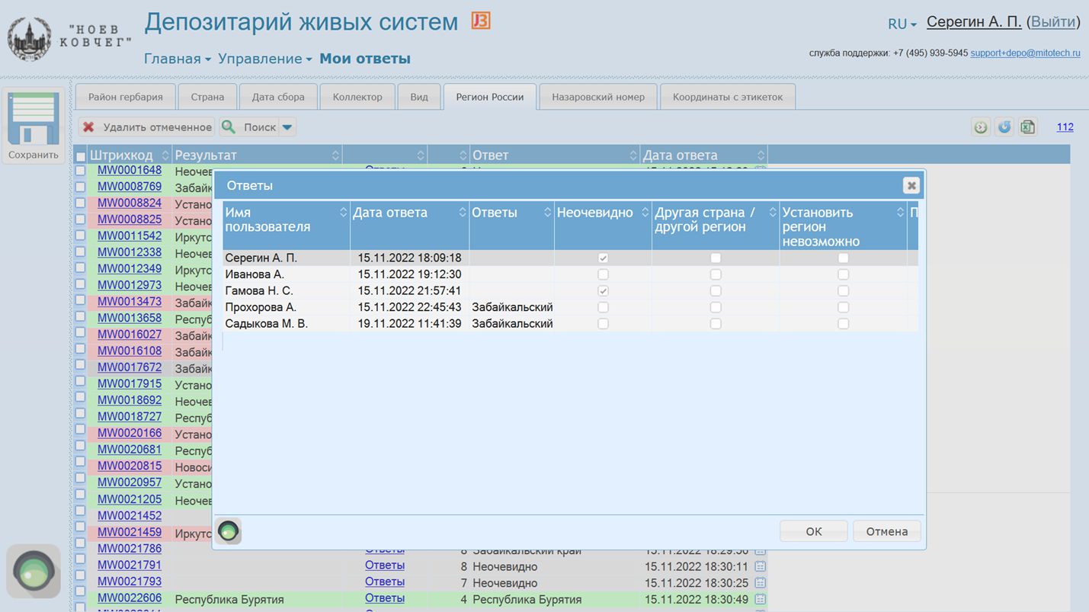
Task: Sort main table by Штрихкод arrows
Action: pos(165,155)
